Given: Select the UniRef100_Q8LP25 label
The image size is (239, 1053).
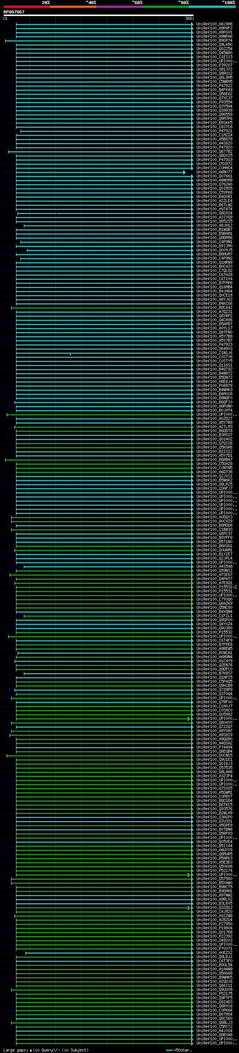Looking at the screenshot, I should tap(214, 484).
